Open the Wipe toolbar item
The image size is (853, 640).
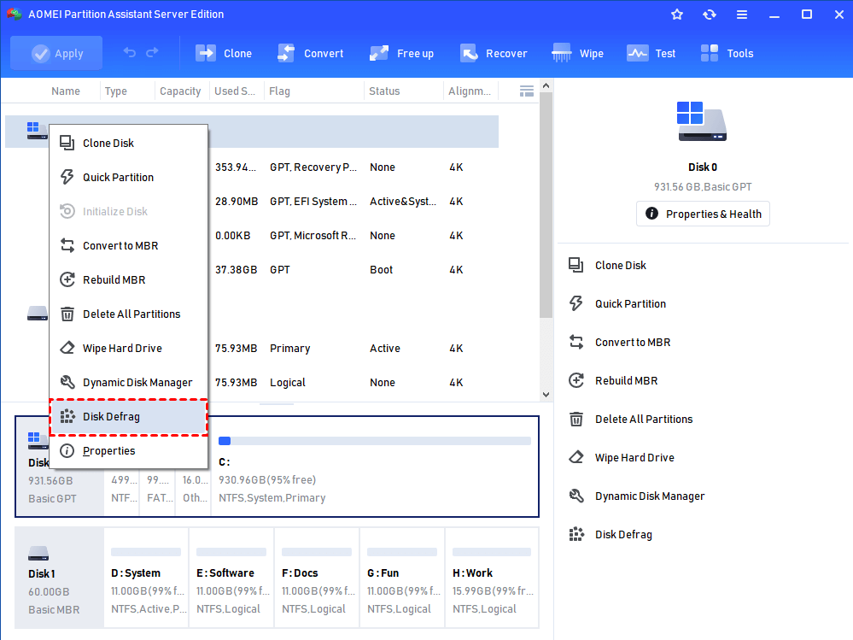click(577, 53)
